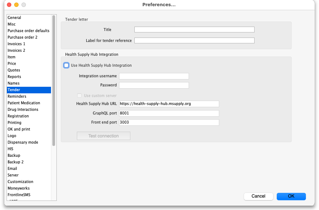Focus the Integration username field

(154, 76)
